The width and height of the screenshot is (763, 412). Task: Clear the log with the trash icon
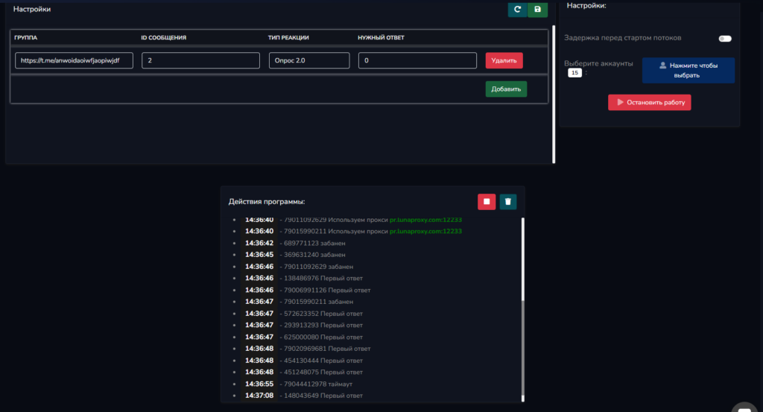coord(507,201)
